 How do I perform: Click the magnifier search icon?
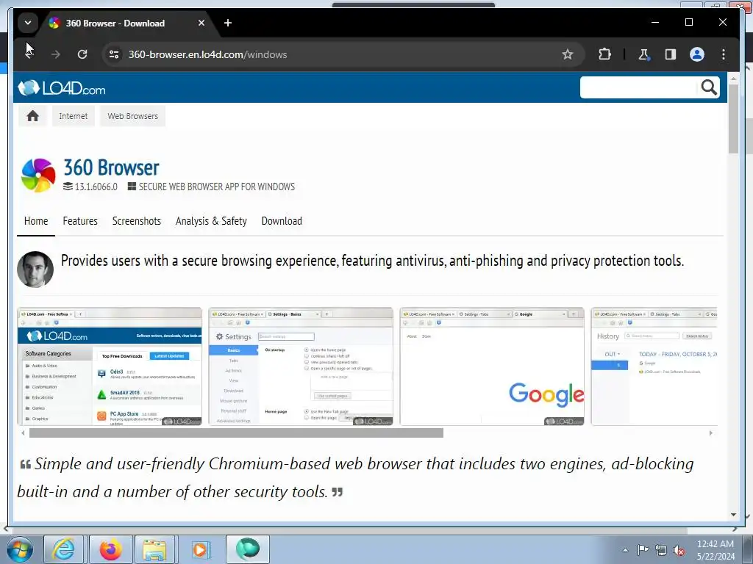click(709, 87)
